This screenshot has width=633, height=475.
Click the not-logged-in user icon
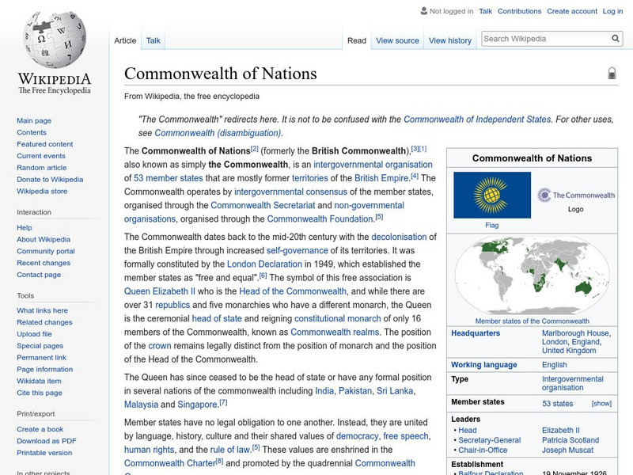tap(424, 11)
